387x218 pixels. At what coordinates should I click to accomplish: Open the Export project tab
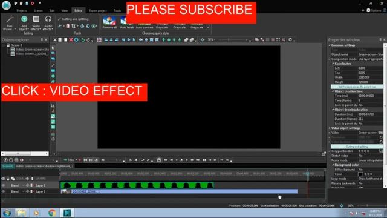(x=98, y=11)
